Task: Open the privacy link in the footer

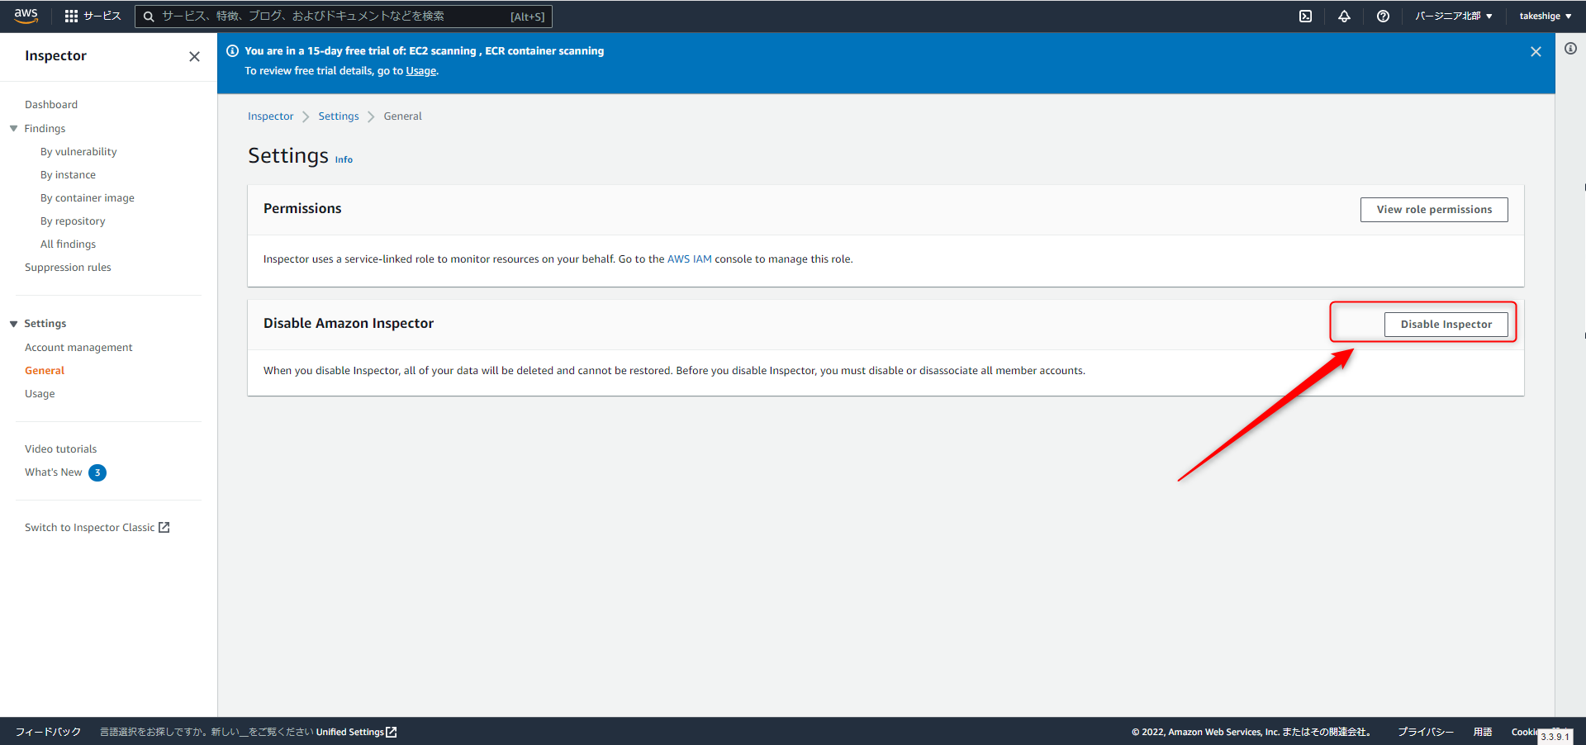Action: coord(1426,732)
